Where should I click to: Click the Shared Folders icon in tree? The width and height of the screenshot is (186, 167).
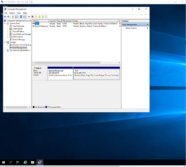(11, 32)
